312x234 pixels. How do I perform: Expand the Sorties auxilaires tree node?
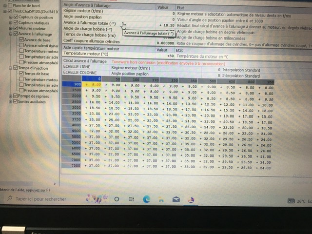11,102
